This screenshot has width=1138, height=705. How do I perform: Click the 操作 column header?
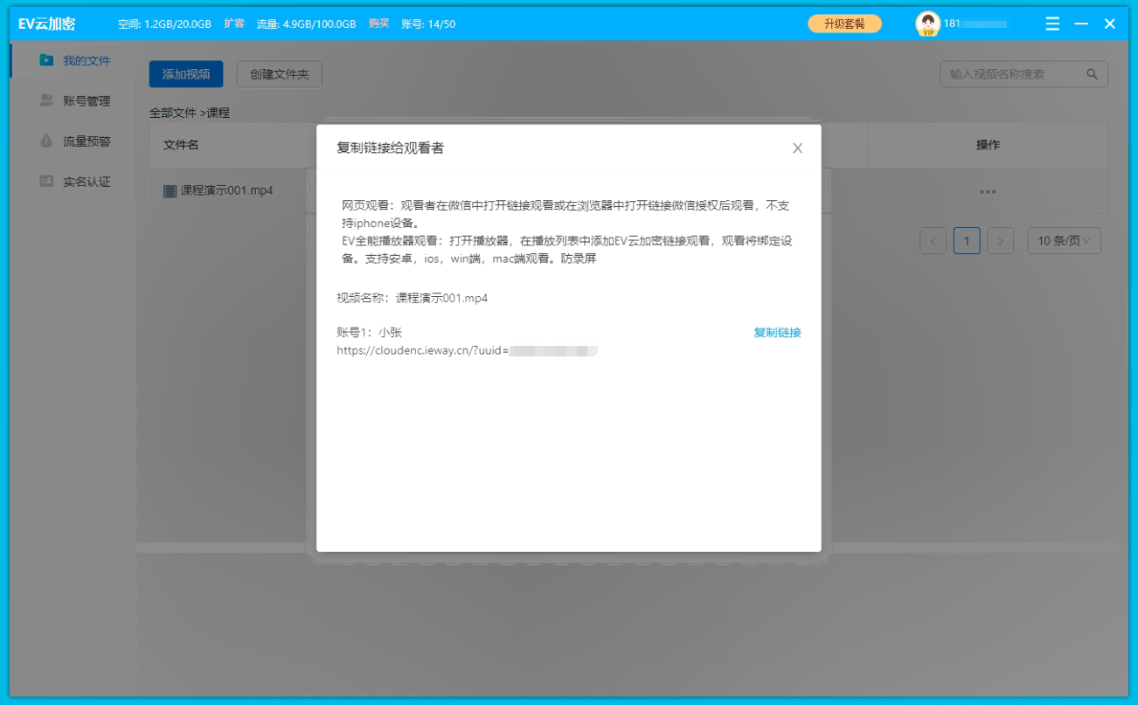[x=988, y=145]
